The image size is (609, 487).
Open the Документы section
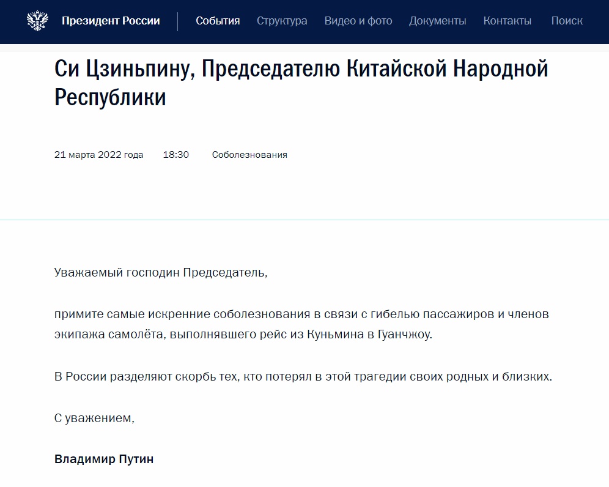point(437,21)
